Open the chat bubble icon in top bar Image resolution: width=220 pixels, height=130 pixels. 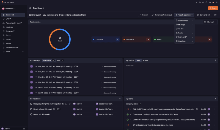[x=207, y=2]
